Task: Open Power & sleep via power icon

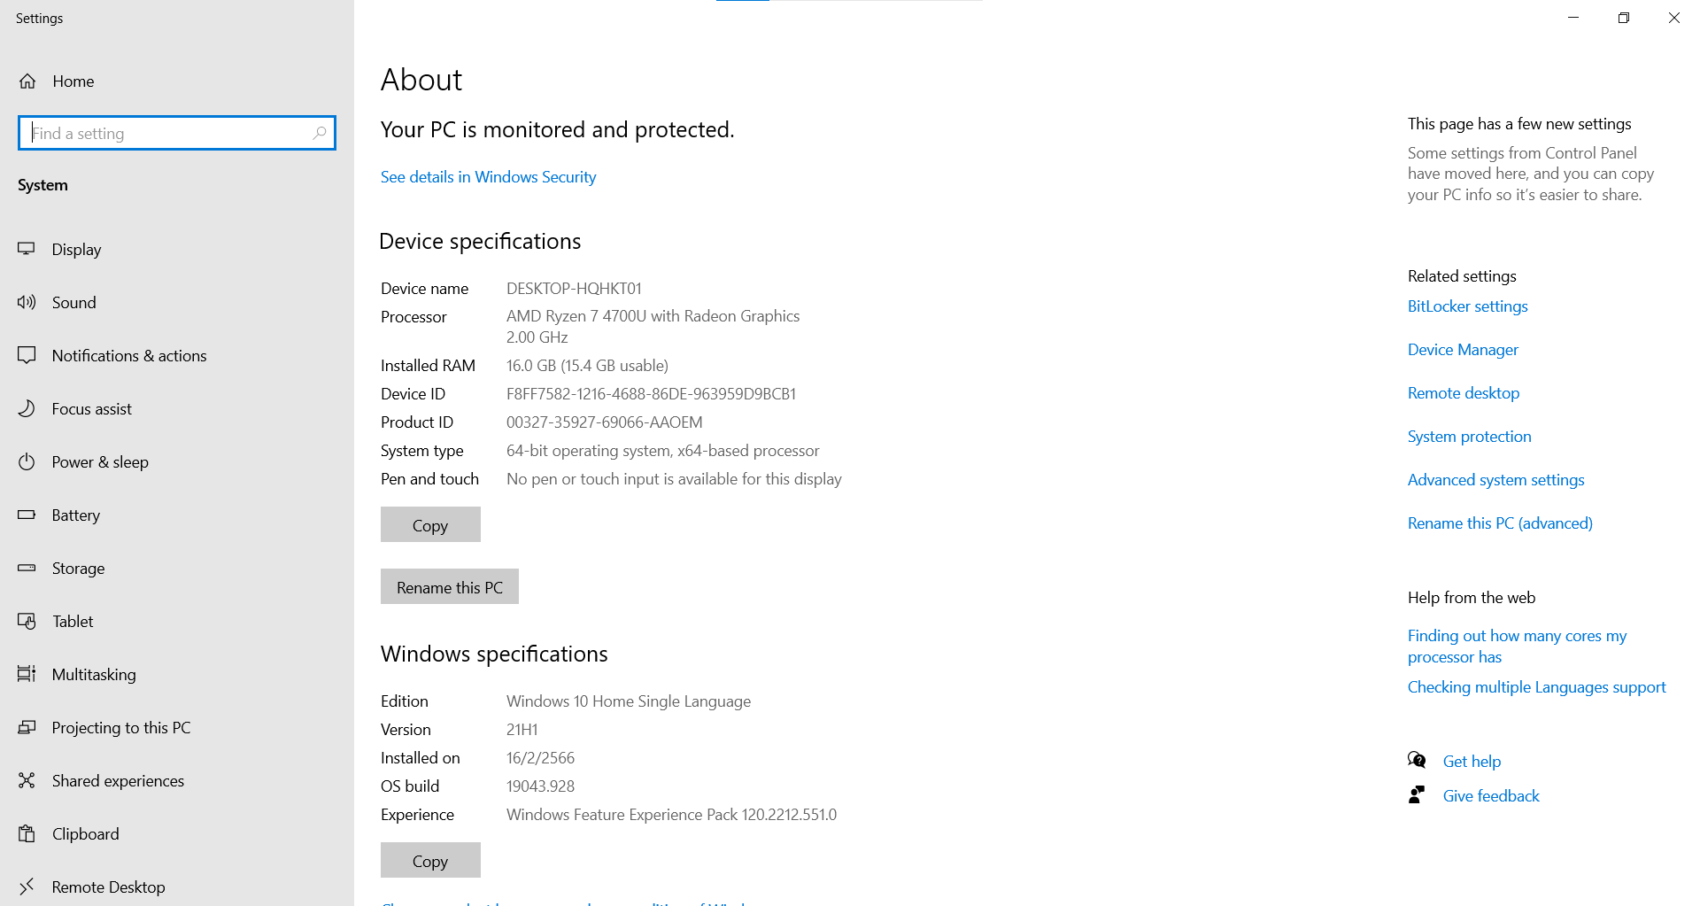Action: click(27, 461)
